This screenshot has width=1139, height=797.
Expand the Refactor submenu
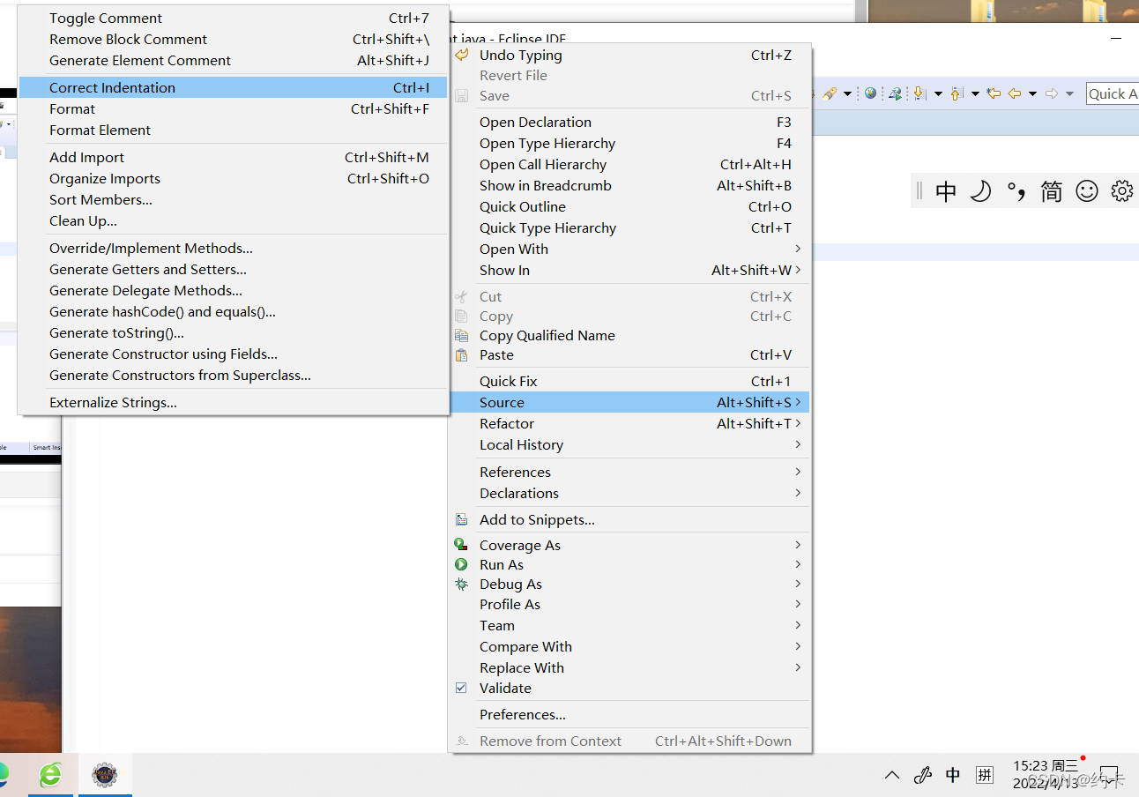[x=629, y=424]
